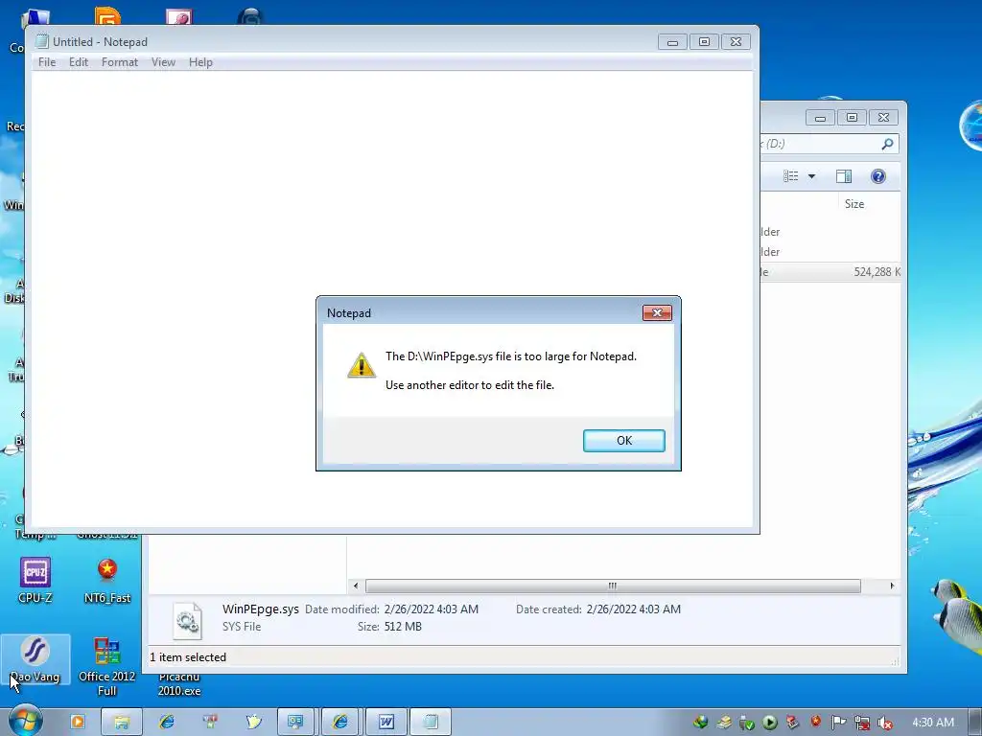Minimize the Explorer window behind Notepad
982x736 pixels.
point(821,117)
